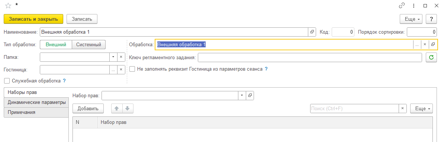Switch to Динамические параметры tab
The height and width of the screenshot is (142, 444).
(36, 102)
